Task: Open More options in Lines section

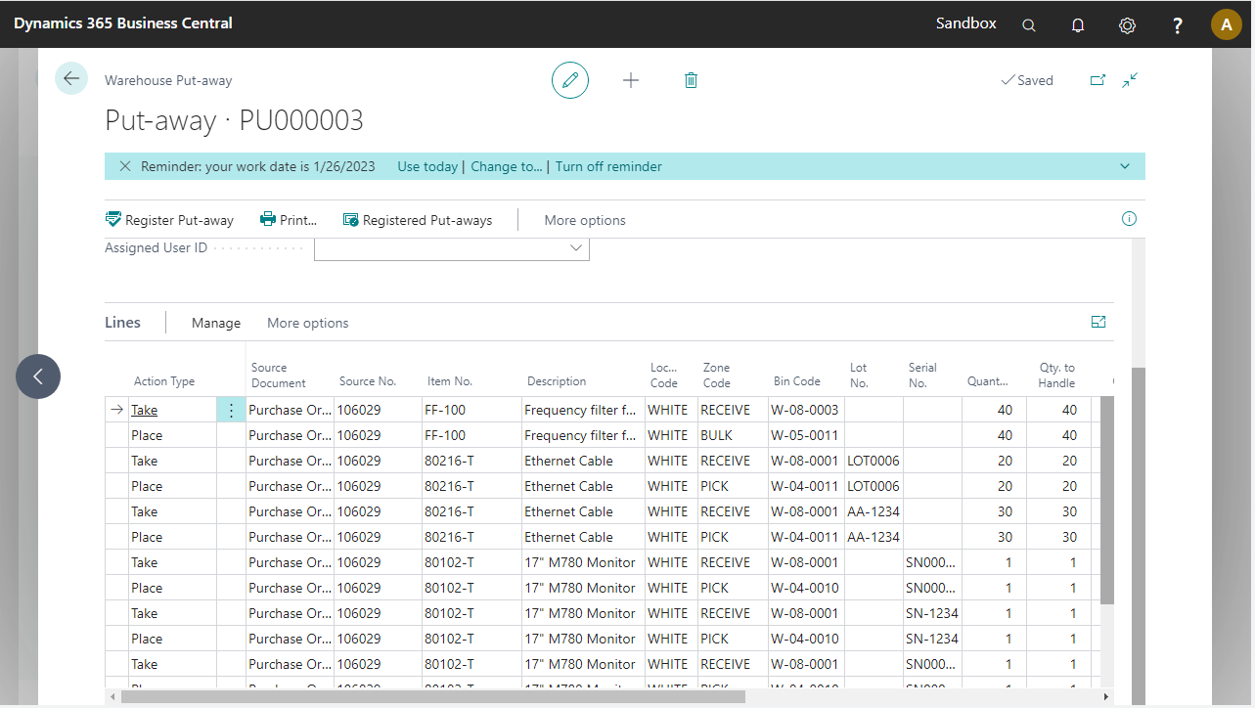Action: coord(308,323)
